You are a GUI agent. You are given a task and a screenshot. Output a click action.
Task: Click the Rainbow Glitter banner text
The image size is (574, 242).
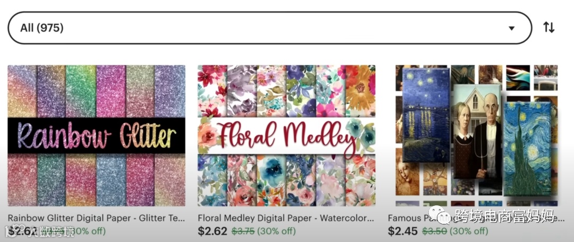pos(96,136)
